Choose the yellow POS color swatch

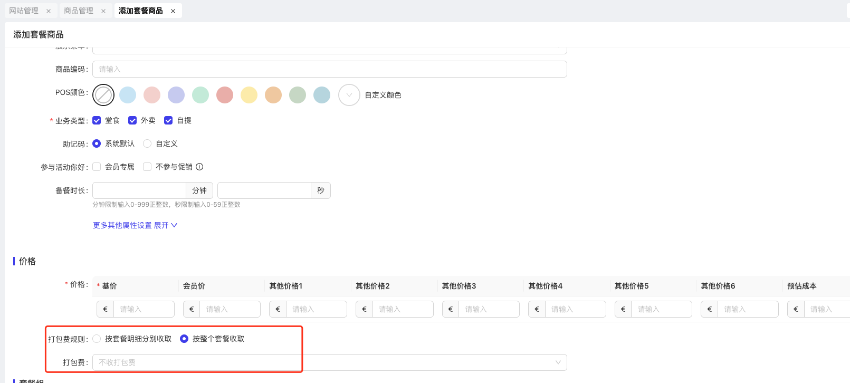(x=249, y=95)
